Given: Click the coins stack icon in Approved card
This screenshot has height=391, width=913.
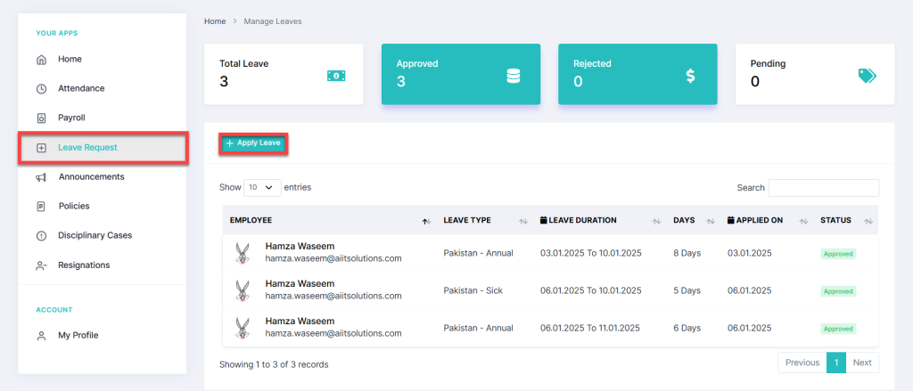Looking at the screenshot, I should click(x=513, y=76).
